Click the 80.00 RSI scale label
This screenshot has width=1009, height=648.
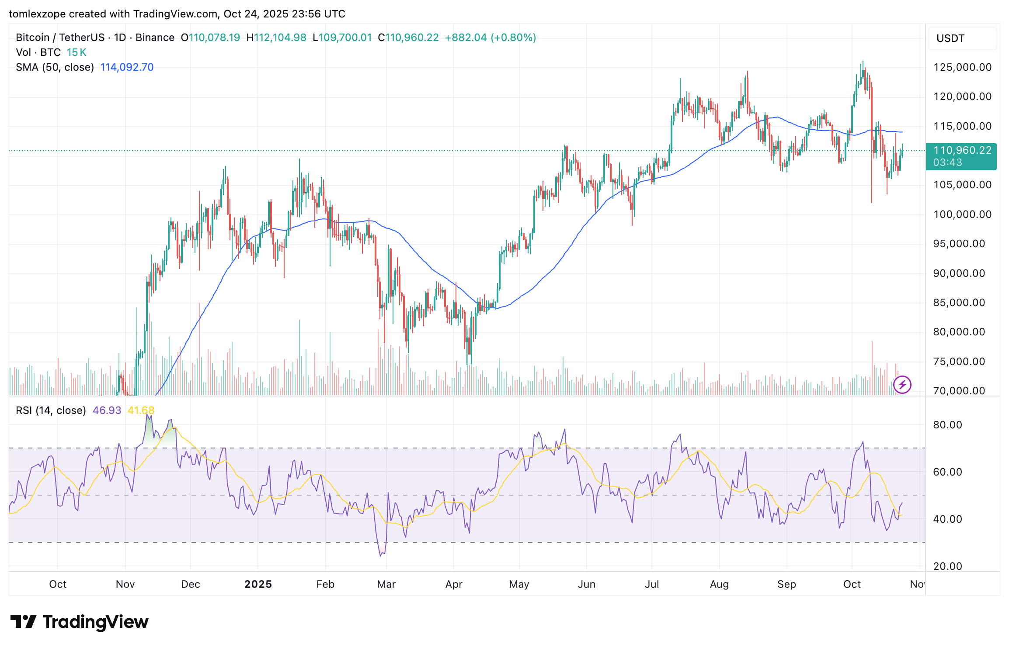947,425
